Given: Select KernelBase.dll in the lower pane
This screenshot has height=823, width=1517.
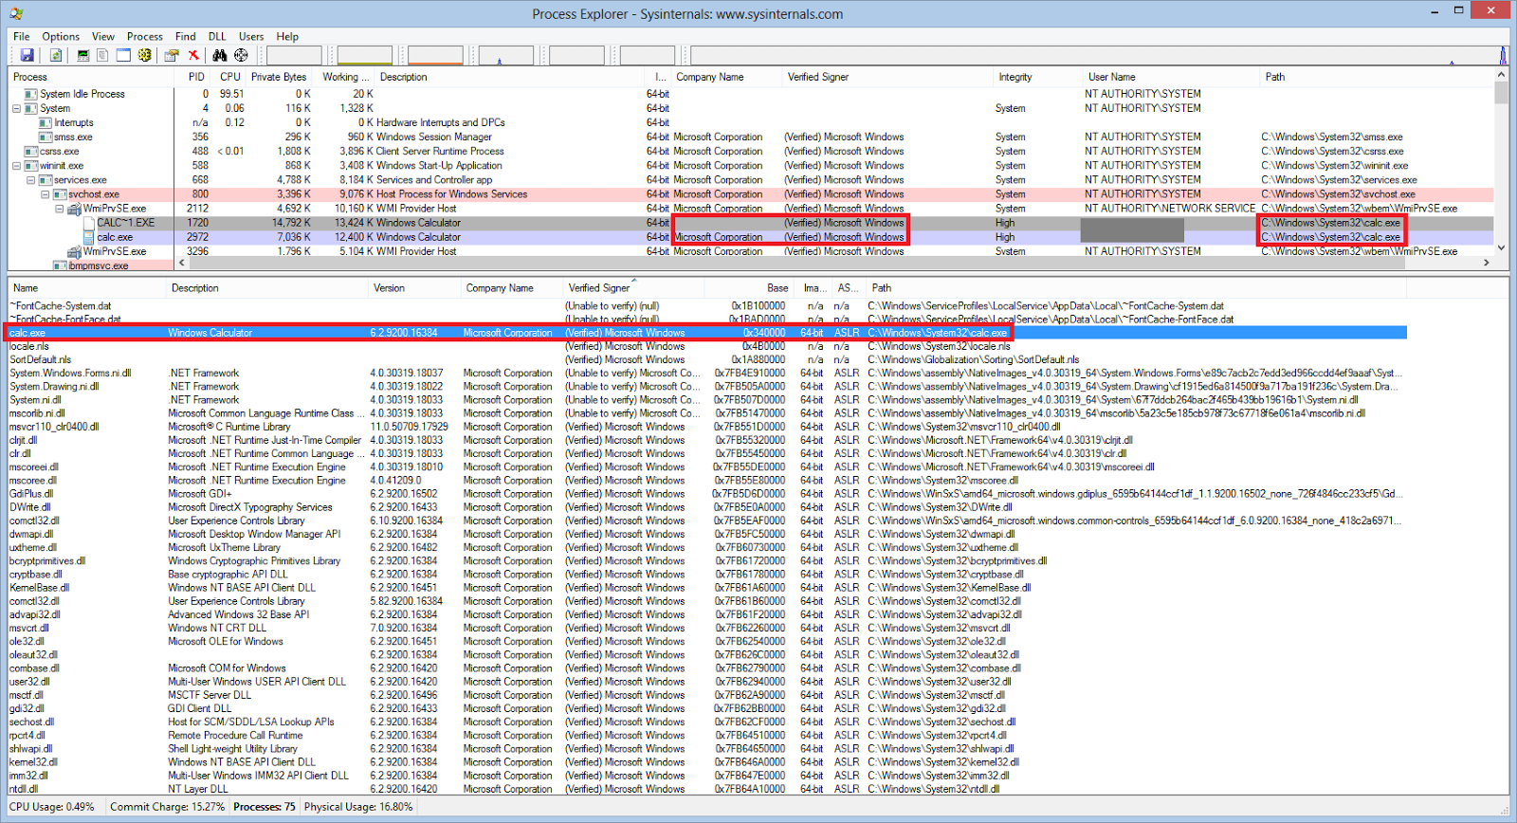Looking at the screenshot, I should pyautogui.click(x=706, y=588).
